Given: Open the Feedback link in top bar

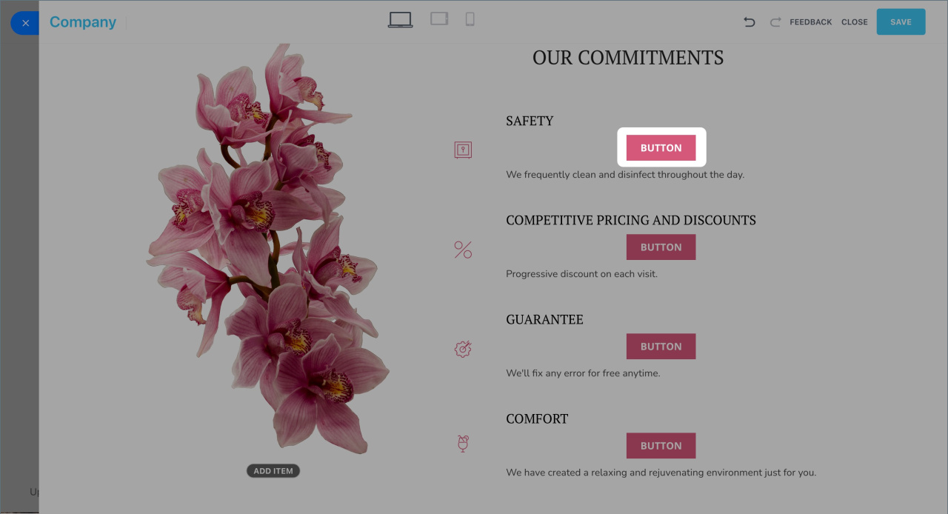Looking at the screenshot, I should [x=811, y=22].
